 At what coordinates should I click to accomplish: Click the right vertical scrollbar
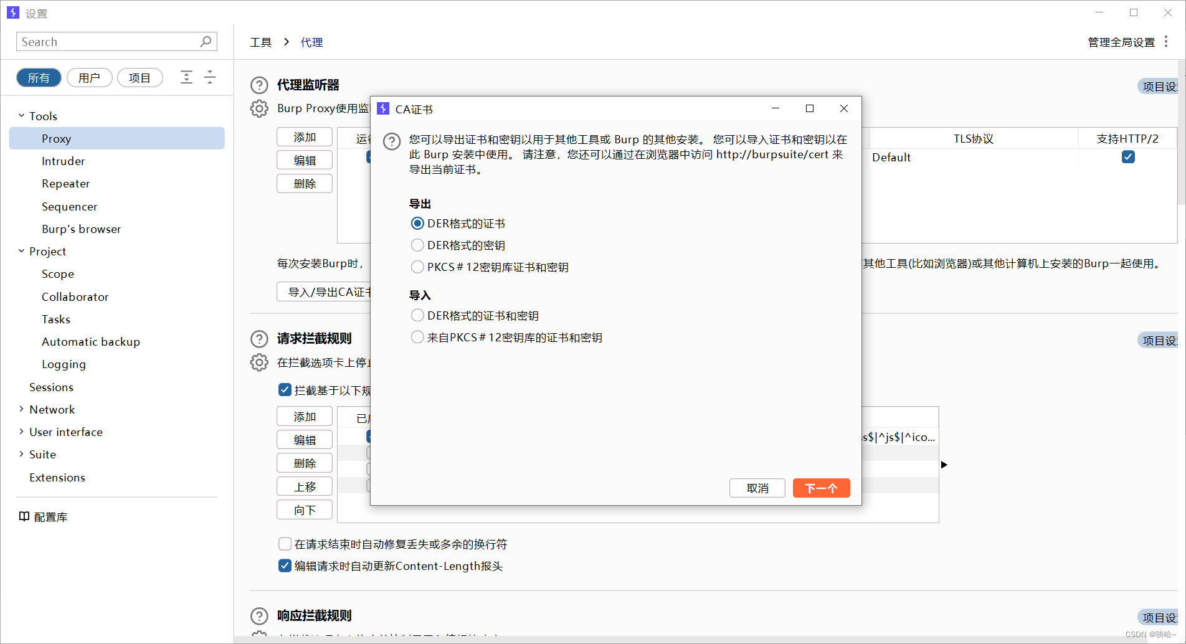pyautogui.click(x=1182, y=133)
